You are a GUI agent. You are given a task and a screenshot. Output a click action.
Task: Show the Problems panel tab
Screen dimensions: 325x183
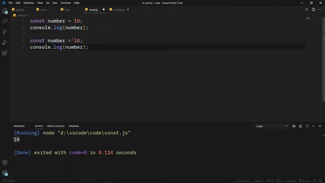pos(19,126)
